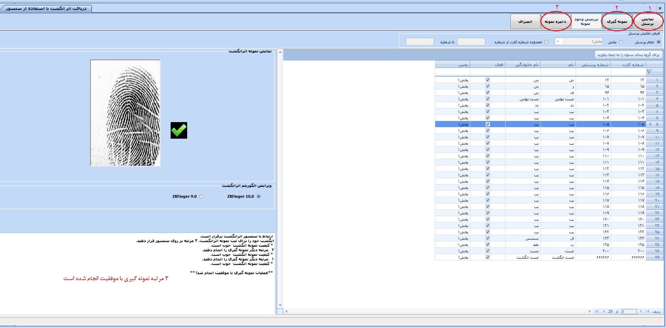Click the 'نمونه گیری' sampling button
666x328 pixels.
(617, 21)
